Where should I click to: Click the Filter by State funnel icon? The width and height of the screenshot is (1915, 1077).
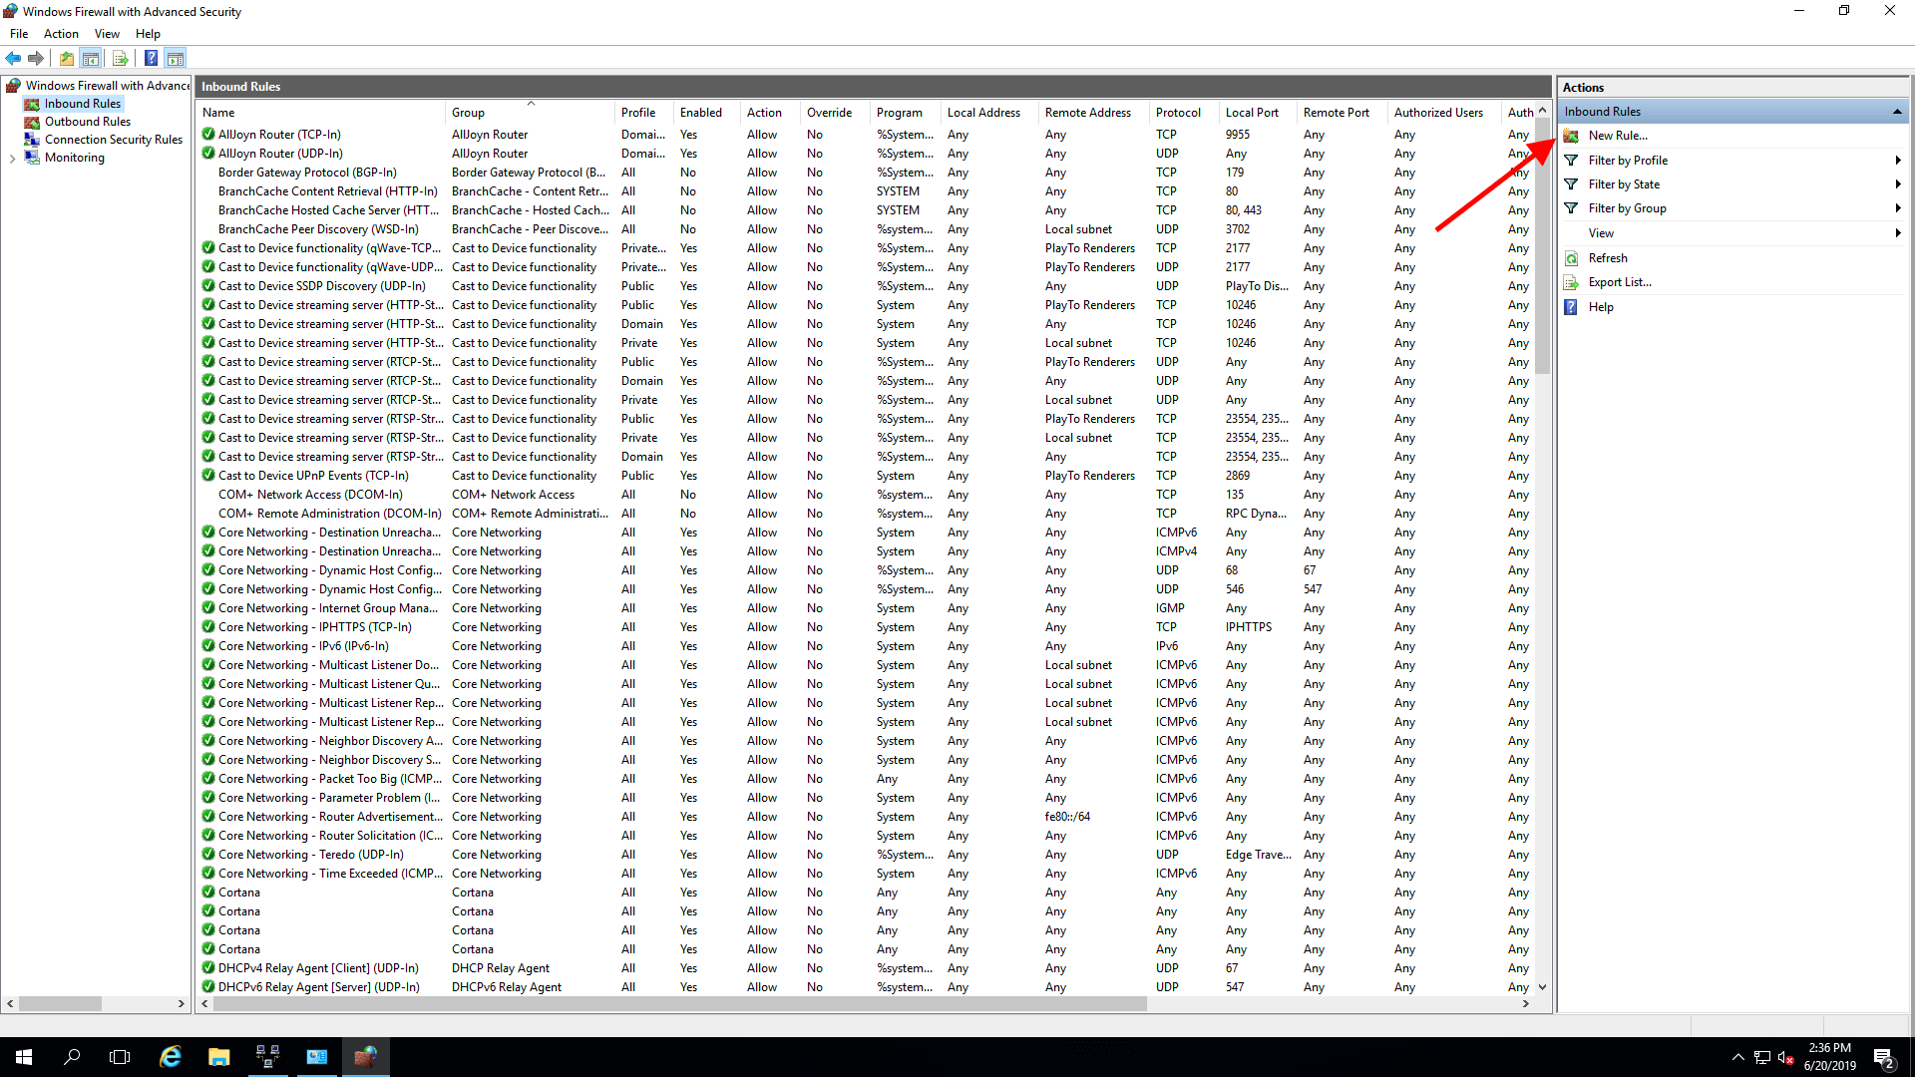click(x=1572, y=184)
